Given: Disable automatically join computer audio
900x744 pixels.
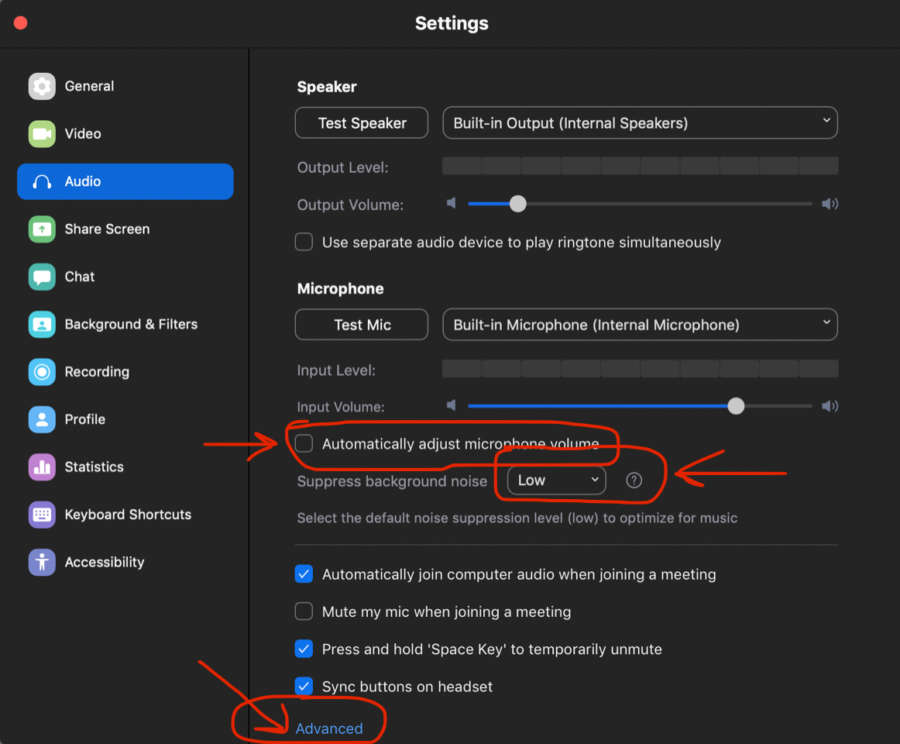Looking at the screenshot, I should (x=304, y=574).
